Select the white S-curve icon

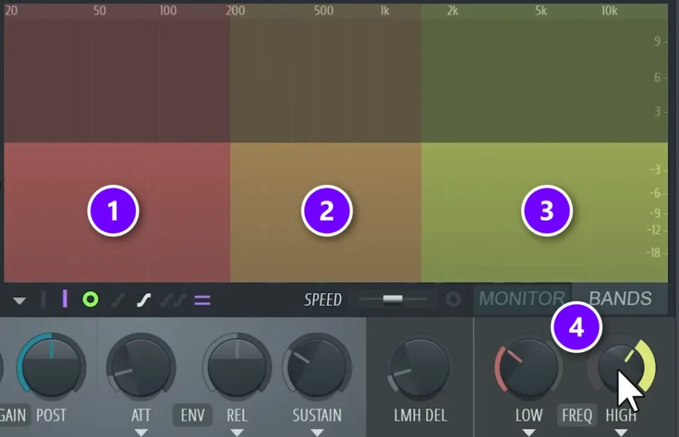point(144,300)
